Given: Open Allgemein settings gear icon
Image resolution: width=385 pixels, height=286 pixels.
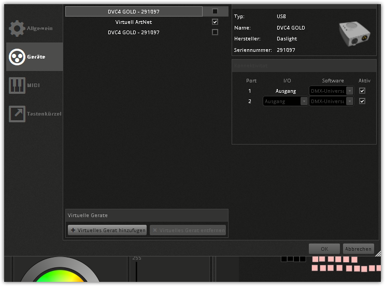Looking at the screenshot, I should pyautogui.click(x=17, y=28).
